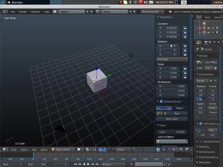Image resolution: width=223 pixels, height=167 pixels.
Task: Open the Scene properties tab icon
Action: (x=215, y=42)
